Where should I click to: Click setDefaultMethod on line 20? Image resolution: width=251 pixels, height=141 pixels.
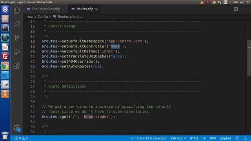pos(80,51)
